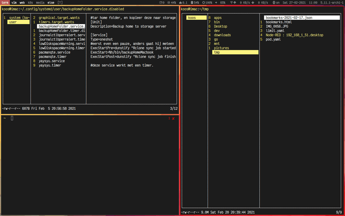Viewport: 345px width, 216px height.
Task: Switch to the else workspace tab
Action: [x=51, y=3]
